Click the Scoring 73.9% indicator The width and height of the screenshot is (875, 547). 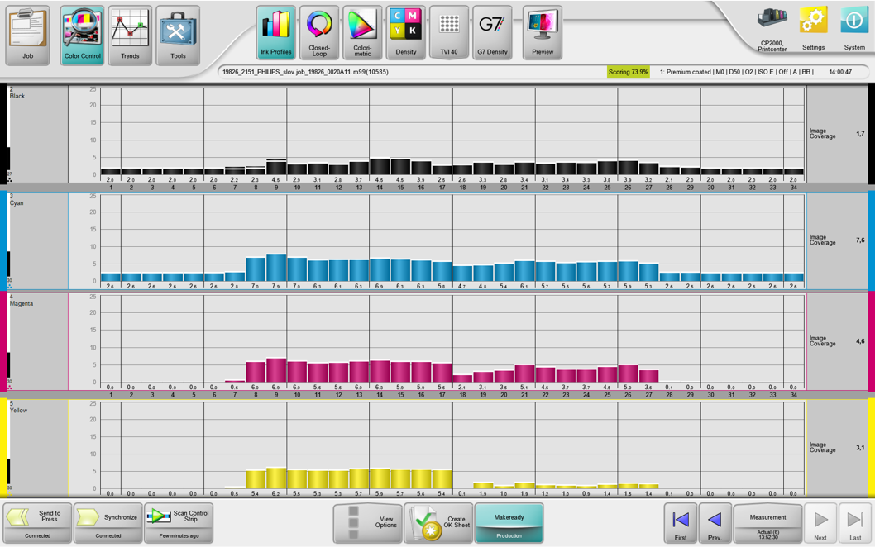tap(629, 72)
